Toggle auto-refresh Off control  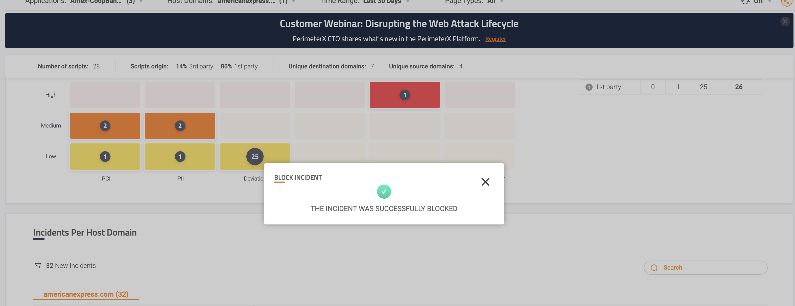(x=758, y=2)
